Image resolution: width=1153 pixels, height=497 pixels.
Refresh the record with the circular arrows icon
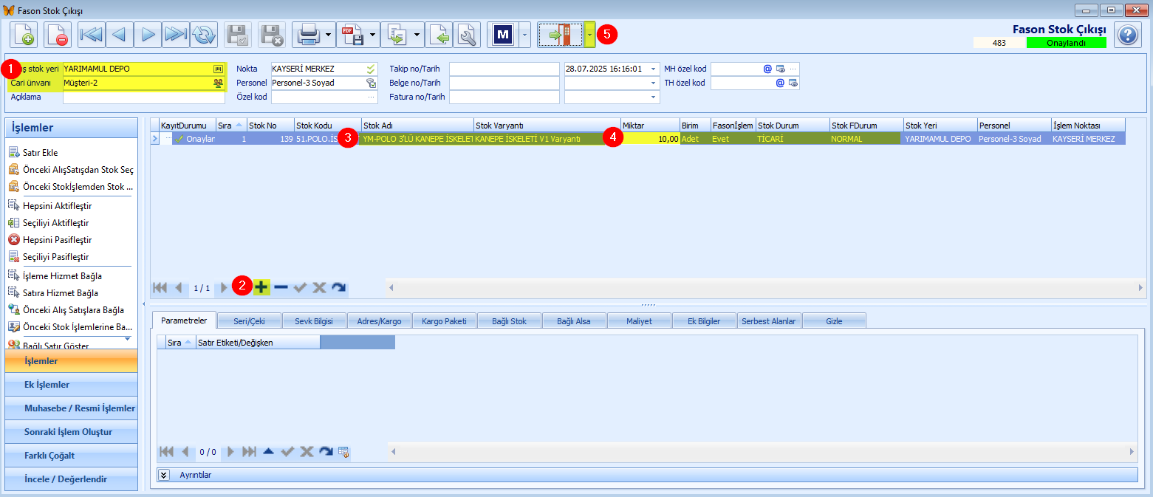(204, 35)
